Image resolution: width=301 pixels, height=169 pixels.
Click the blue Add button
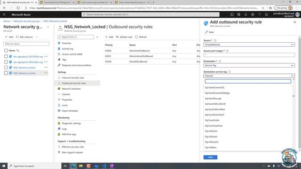210,157
